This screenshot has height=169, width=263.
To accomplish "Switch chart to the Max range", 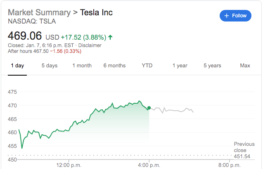I will point(245,66).
